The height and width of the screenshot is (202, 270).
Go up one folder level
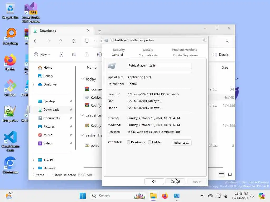click(61, 41)
